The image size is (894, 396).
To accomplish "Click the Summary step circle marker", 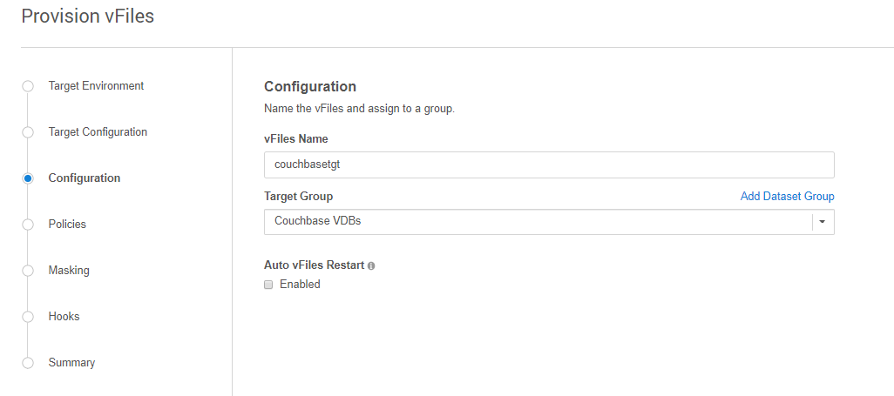I will [28, 363].
